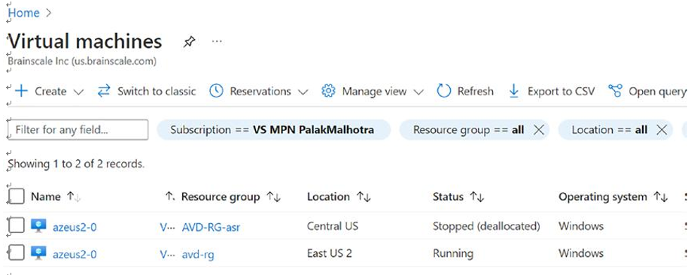Click the Central US location cell
This screenshot has width=700, height=275.
click(333, 226)
